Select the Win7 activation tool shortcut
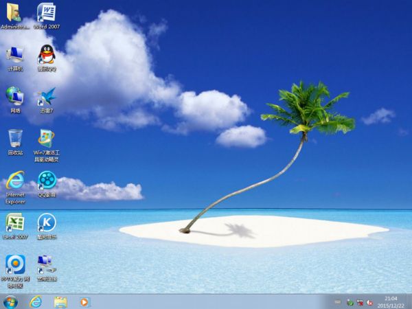 (46, 138)
